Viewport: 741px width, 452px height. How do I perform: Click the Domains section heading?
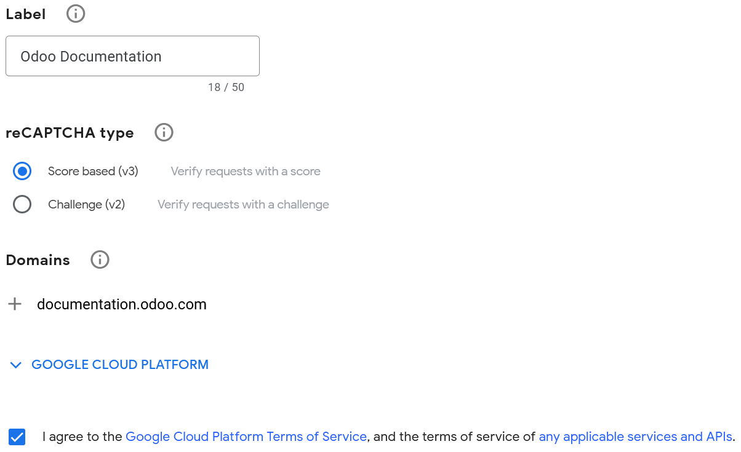click(38, 260)
